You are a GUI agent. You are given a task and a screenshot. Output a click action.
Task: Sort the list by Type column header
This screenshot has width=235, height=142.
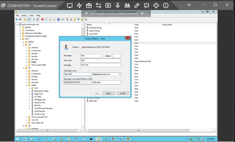147,24
